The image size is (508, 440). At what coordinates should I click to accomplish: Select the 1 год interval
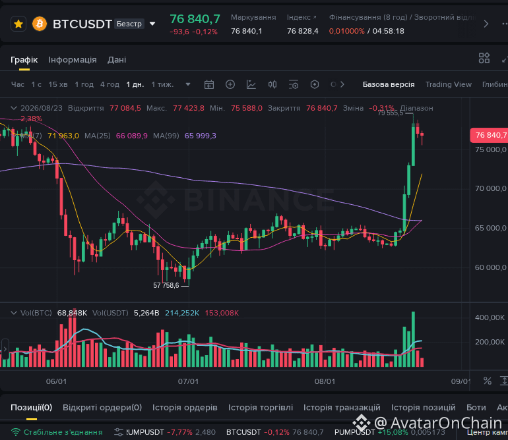(84, 84)
